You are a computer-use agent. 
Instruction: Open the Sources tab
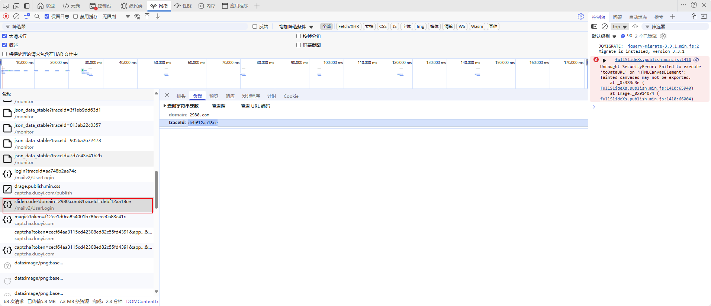(132, 6)
